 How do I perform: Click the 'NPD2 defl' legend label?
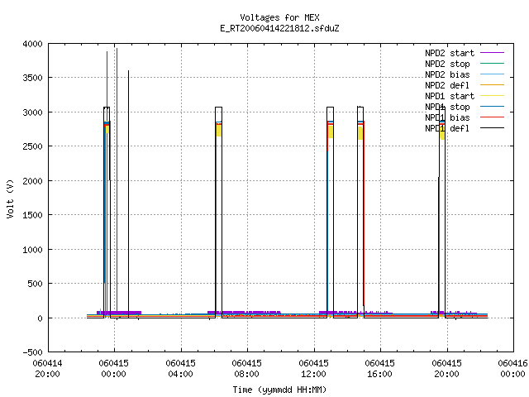click(x=447, y=85)
